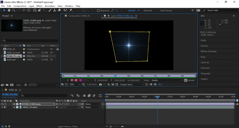Enable the Snapping checkbox
Screen dimensions: 239x128
[x=98, y=11]
